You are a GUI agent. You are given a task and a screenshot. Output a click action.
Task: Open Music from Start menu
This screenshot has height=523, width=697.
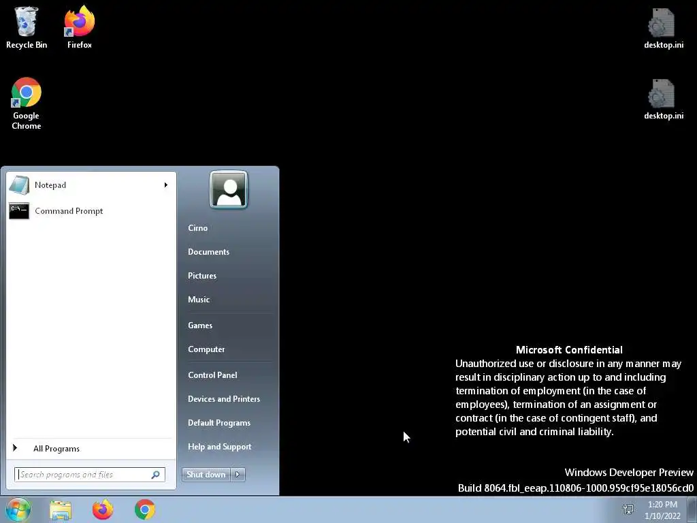[199, 300]
